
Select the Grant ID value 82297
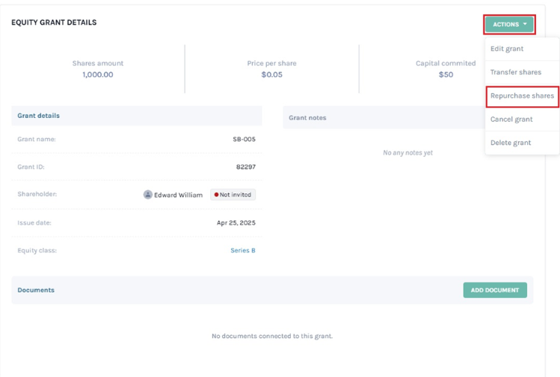pos(246,166)
